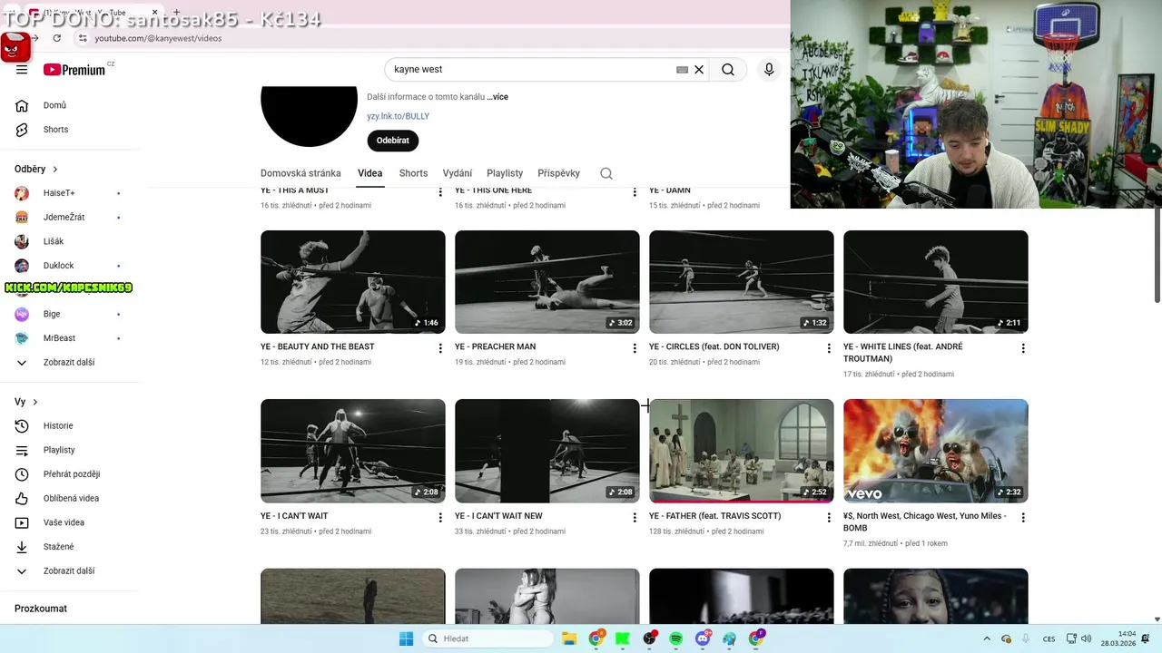
Task: Click the Windows Start button
Action: [406, 638]
